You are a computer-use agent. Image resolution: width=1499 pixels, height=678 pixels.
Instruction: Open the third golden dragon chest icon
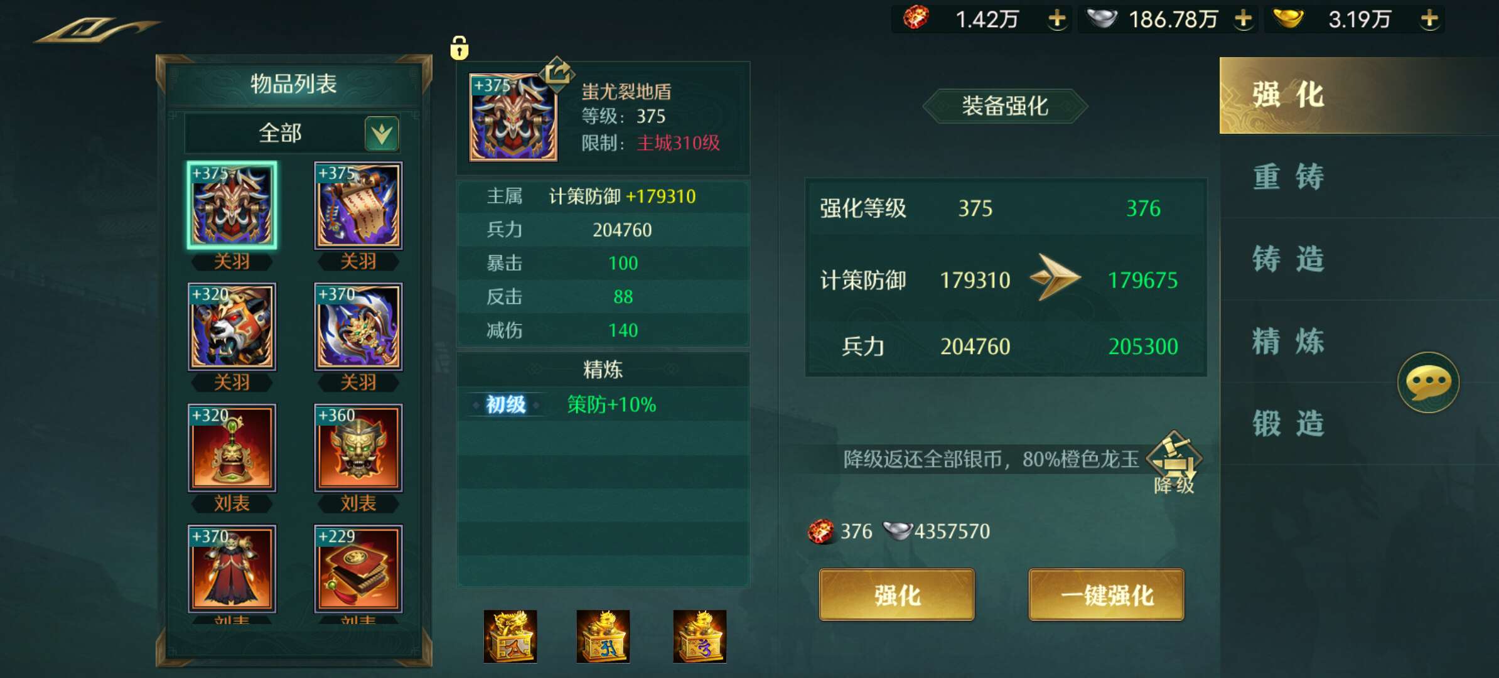pyautogui.click(x=699, y=637)
